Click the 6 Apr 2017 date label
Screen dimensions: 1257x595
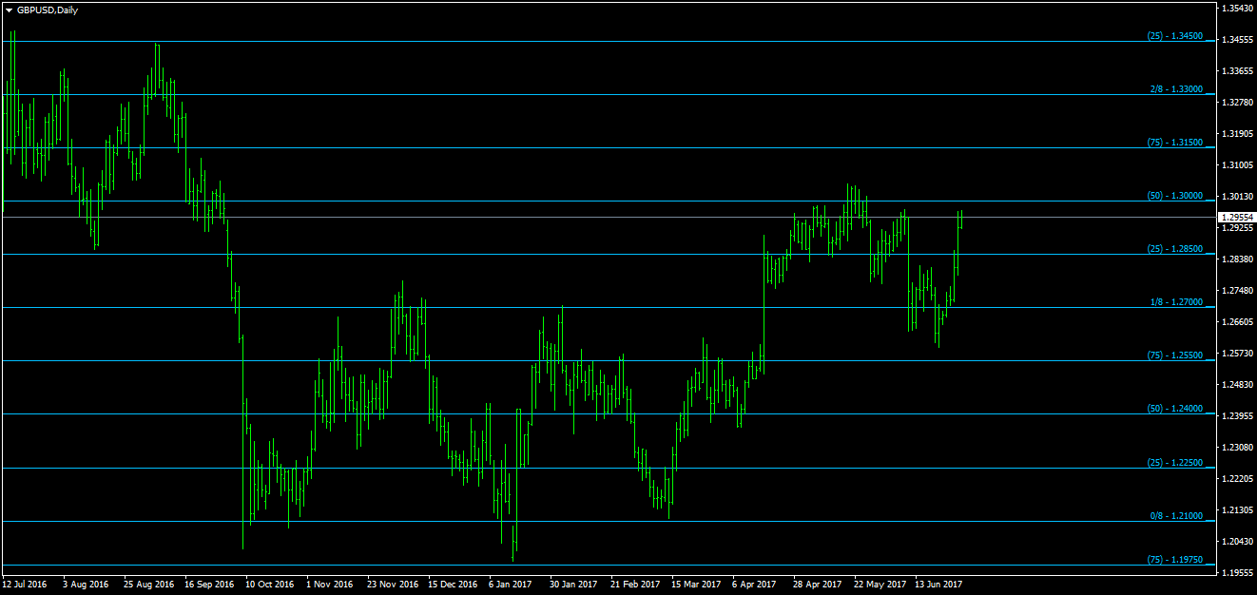point(755,585)
